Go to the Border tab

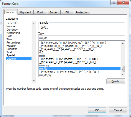coord(53,12)
